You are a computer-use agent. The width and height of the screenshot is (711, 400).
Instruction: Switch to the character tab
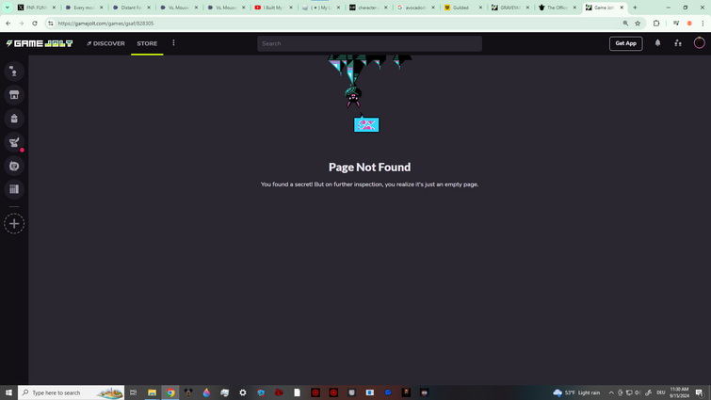[368, 8]
